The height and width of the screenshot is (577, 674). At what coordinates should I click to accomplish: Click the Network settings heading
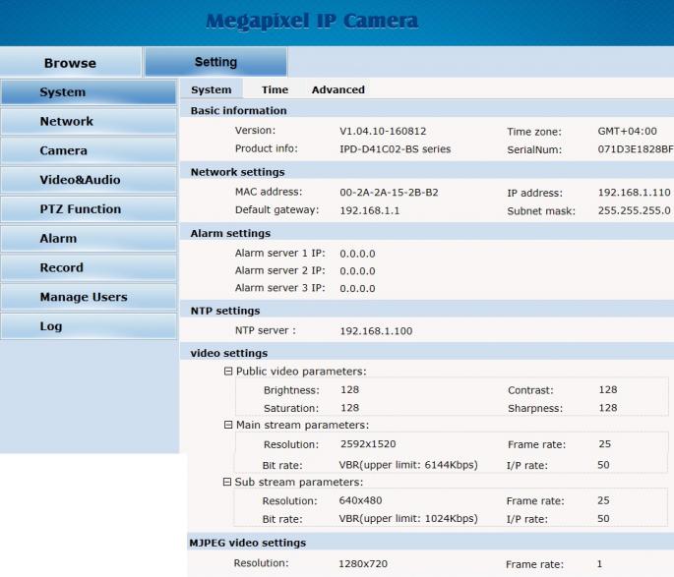[x=238, y=172]
